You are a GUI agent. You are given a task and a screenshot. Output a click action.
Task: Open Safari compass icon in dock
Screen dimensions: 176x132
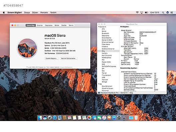point(55,118)
